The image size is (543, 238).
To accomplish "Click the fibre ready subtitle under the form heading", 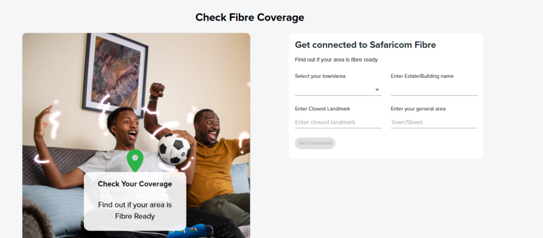I will point(336,60).
